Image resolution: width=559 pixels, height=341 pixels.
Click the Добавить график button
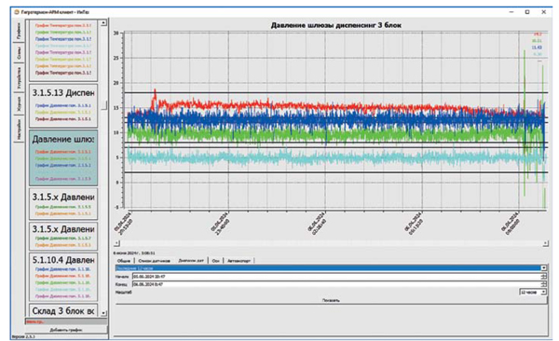(66, 330)
